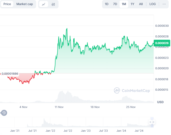Show All time price history
The width and height of the screenshot is (171, 135).
[x=141, y=4]
